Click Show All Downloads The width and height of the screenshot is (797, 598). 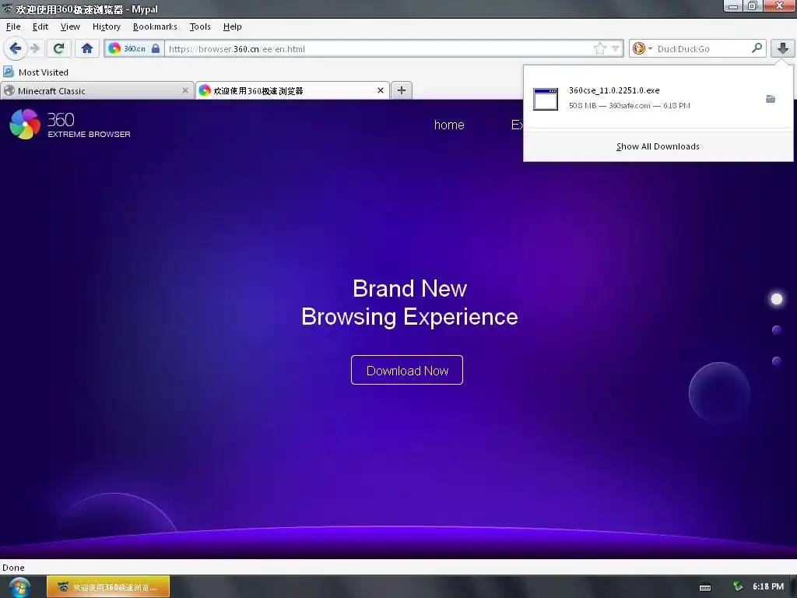click(x=658, y=146)
